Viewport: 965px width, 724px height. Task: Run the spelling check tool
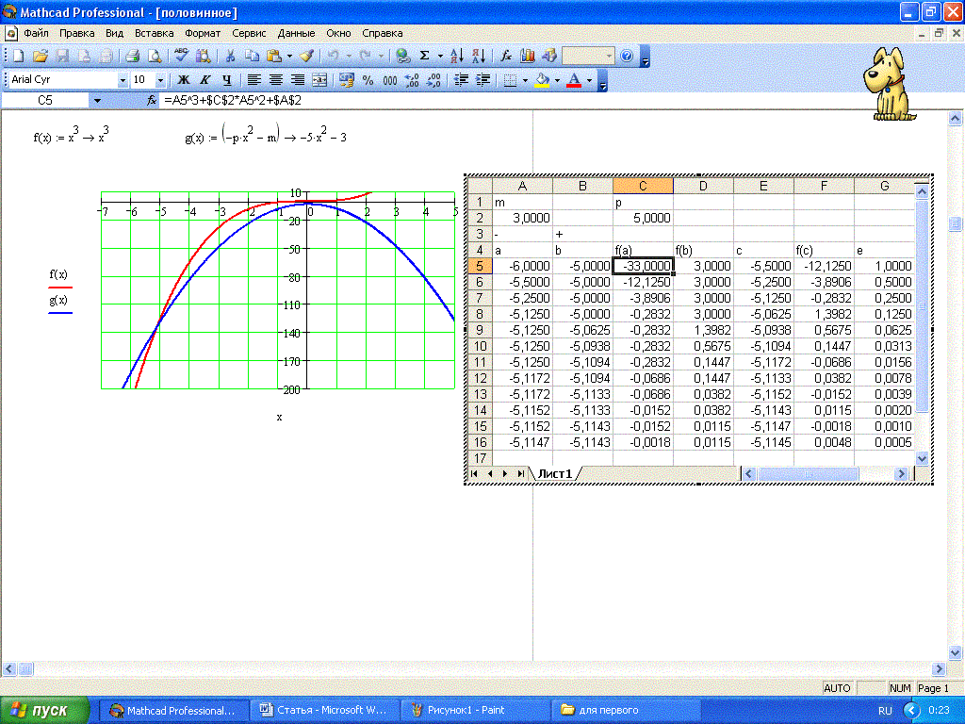pyautogui.click(x=182, y=57)
